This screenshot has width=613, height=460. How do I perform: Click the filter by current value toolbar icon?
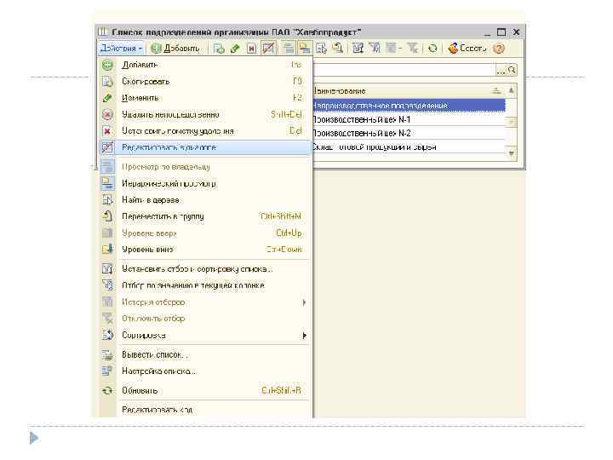[x=375, y=49]
